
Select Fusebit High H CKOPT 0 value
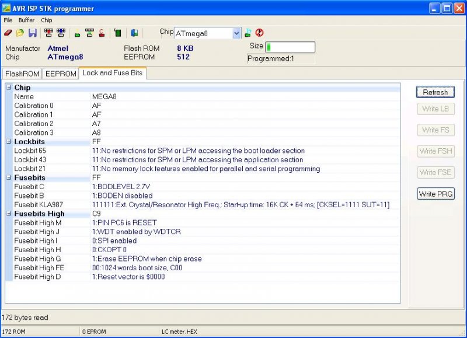[x=109, y=249]
